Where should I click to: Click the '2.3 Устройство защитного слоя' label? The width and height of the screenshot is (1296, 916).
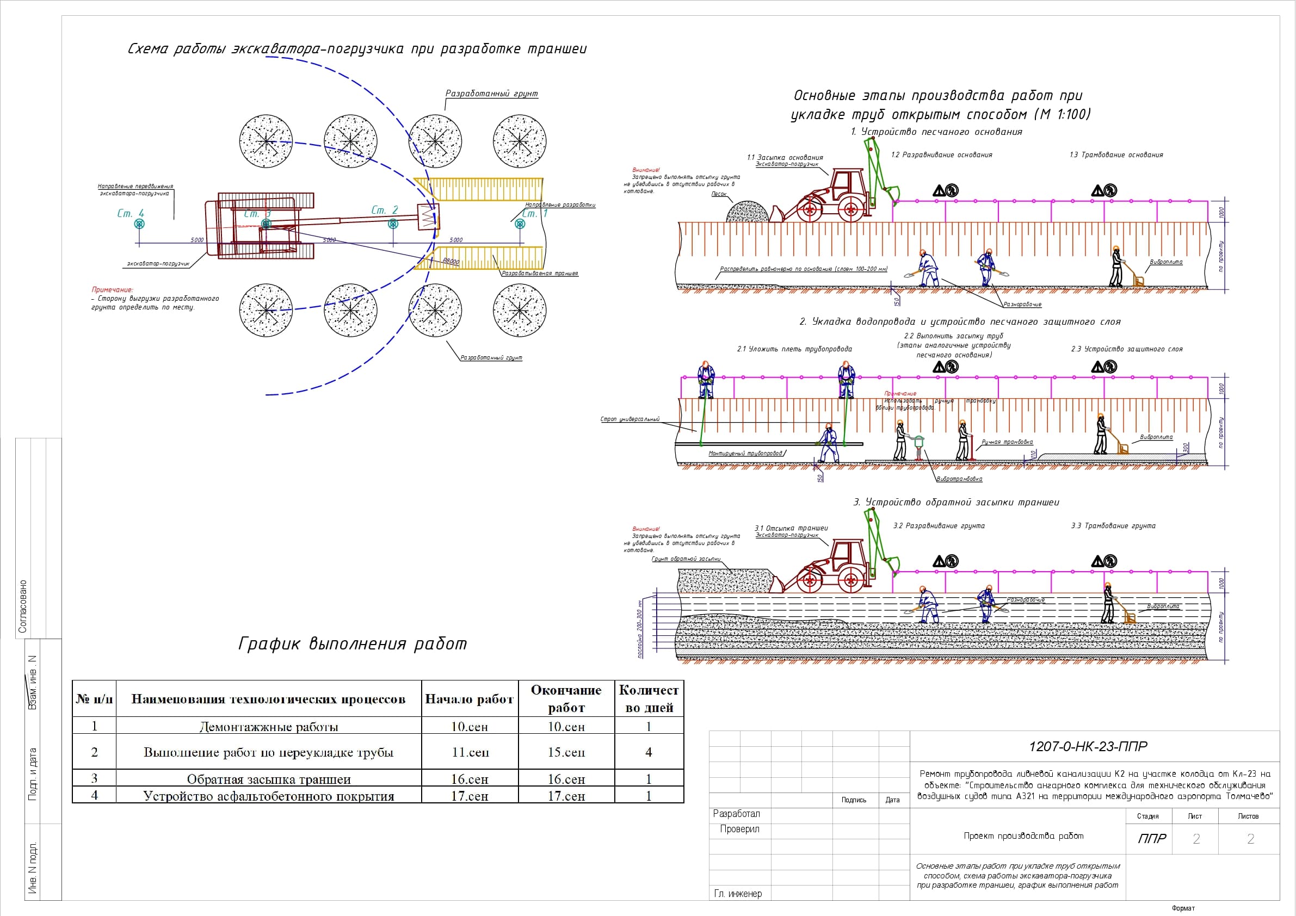(x=1127, y=349)
